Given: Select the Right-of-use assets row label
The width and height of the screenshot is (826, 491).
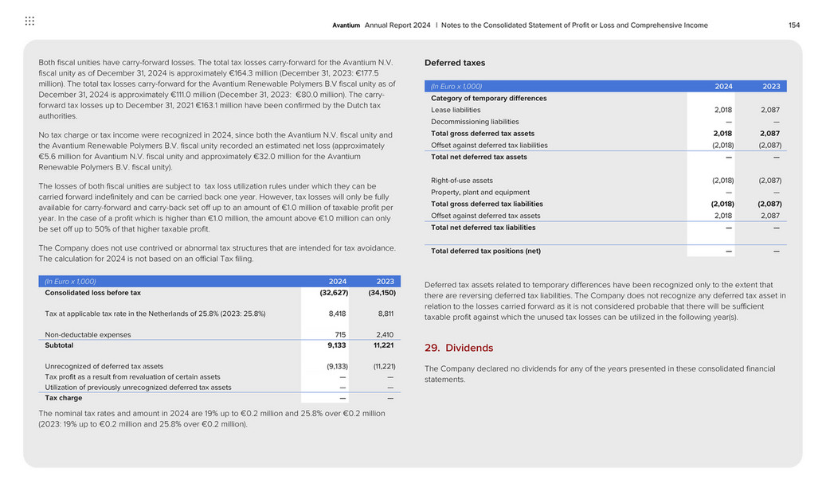Looking at the screenshot, I should click(462, 181).
